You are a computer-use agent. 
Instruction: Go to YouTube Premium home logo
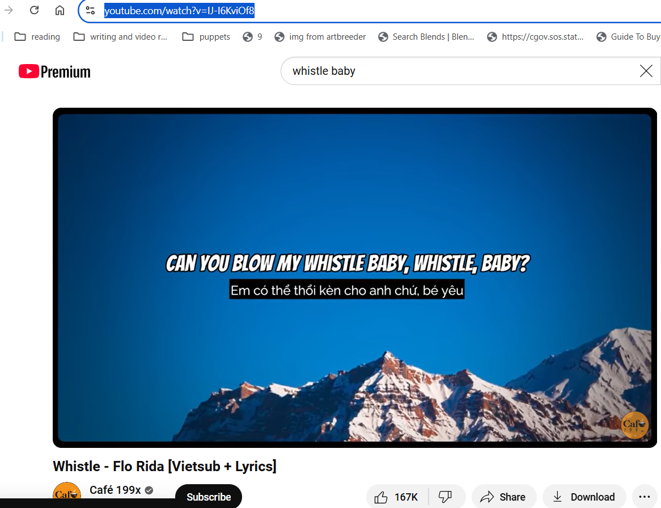pos(54,71)
